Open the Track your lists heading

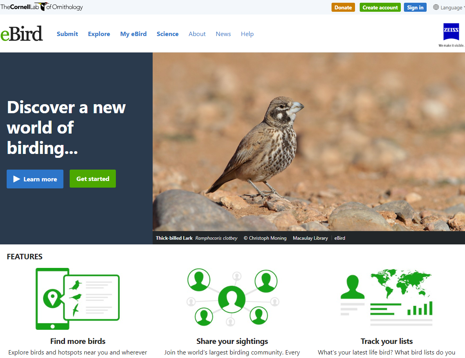point(387,342)
